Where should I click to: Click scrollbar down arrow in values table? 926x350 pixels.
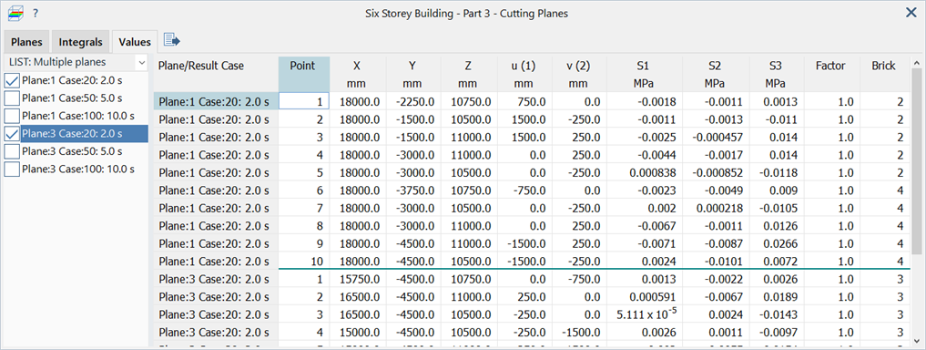point(917,340)
